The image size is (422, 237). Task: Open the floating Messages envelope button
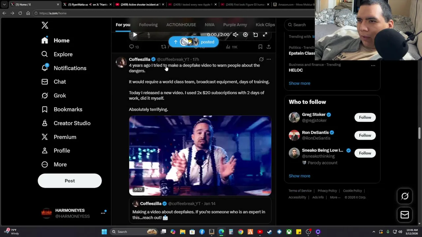point(405,215)
